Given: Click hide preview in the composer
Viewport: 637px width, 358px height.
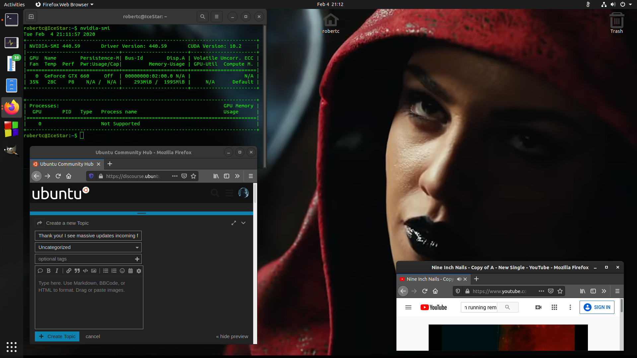Looking at the screenshot, I should pos(232,336).
